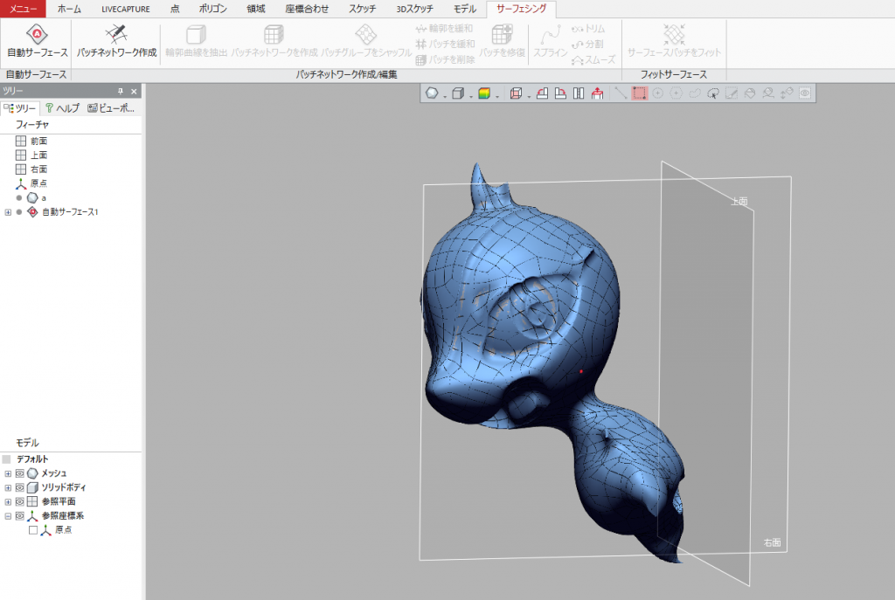This screenshot has width=895, height=600.
Task: Select the paint brush selection icon
Action: 732,93
